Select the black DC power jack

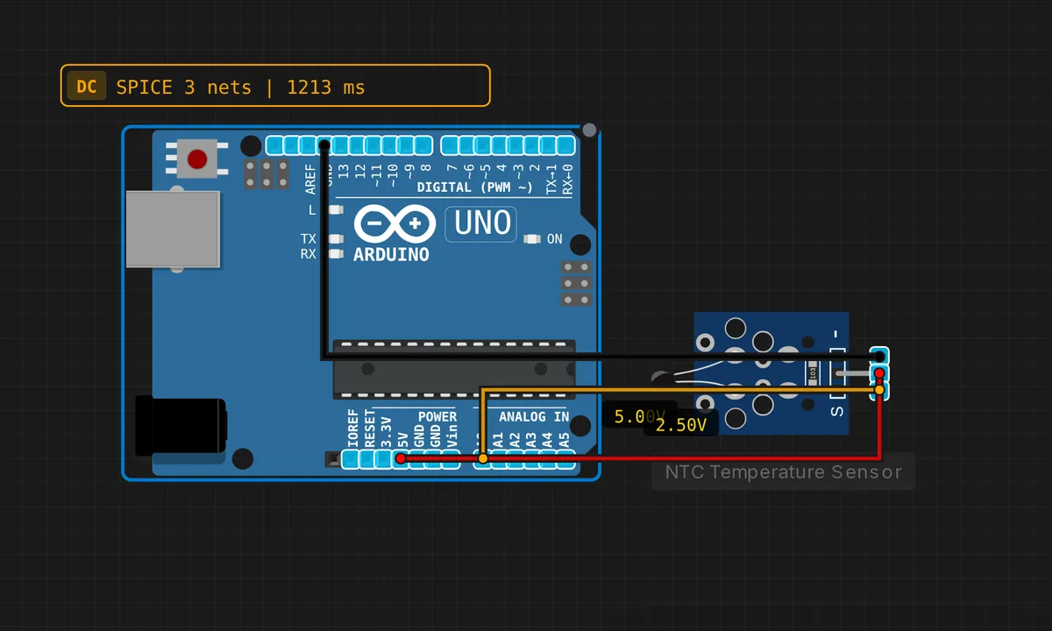181,427
